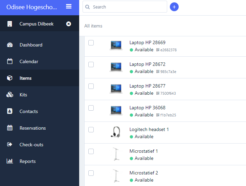Click the Kits cubes icon
This screenshot has height=186, width=246.
pos(10,95)
